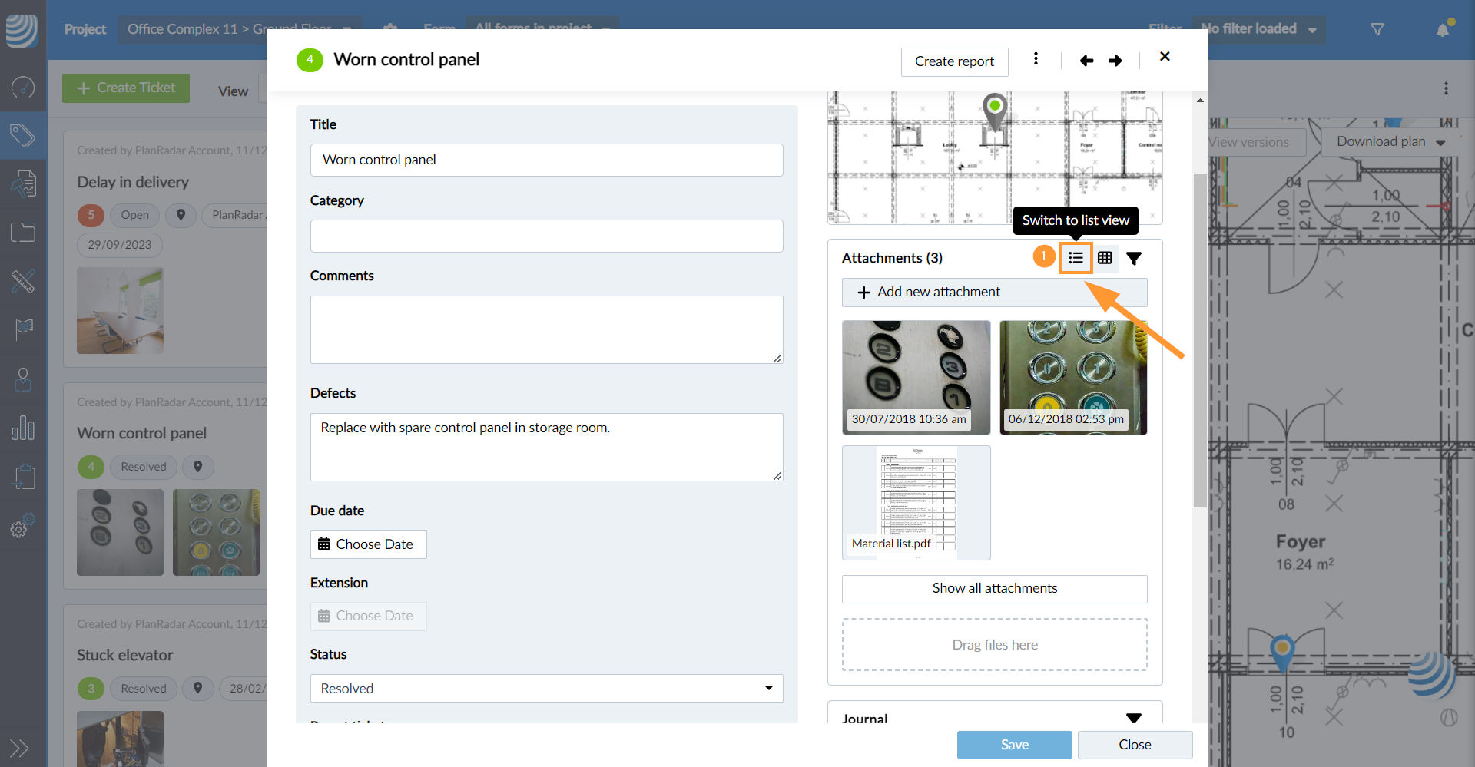Click the PlanRadar logo in the sidebar
The height and width of the screenshot is (767, 1475).
point(22,31)
